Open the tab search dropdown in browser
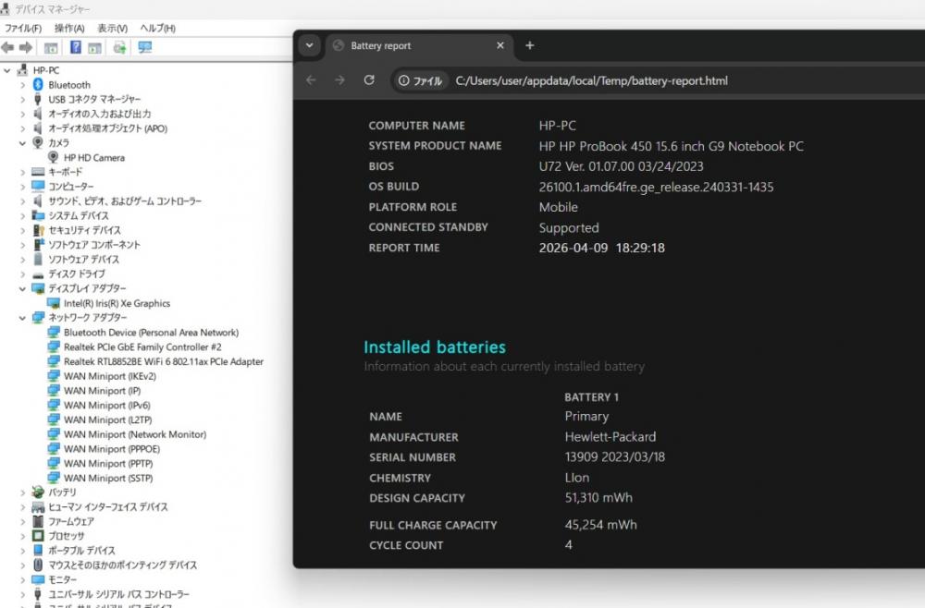Viewport: 925px width, 608px height. point(310,45)
